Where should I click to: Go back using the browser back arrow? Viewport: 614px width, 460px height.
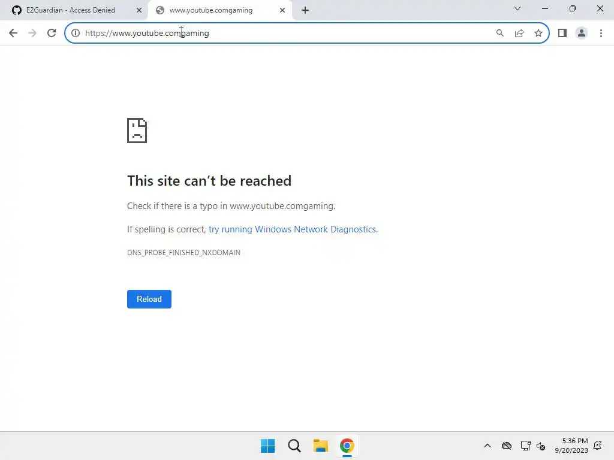point(13,34)
